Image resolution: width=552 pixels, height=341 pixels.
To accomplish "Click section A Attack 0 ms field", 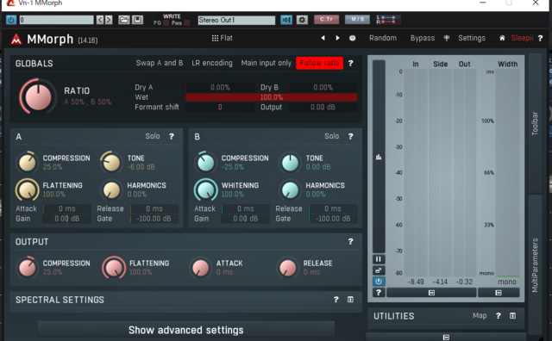I will [x=67, y=208].
